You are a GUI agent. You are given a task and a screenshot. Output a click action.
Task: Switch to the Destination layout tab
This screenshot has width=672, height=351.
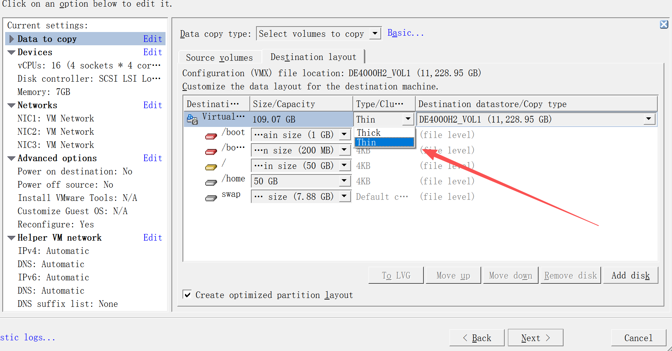[x=313, y=57]
